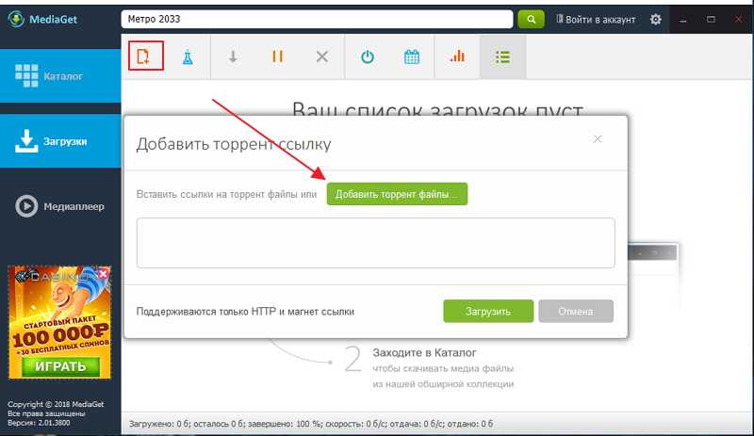Focus the torrent links text area
The image size is (754, 436).
click(x=375, y=243)
